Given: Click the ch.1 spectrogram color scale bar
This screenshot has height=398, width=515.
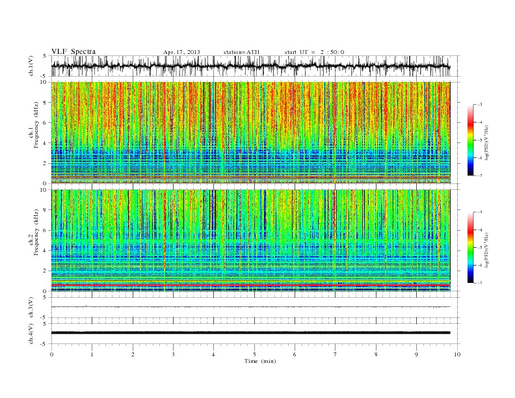Looking at the screenshot, I should click(x=470, y=140).
